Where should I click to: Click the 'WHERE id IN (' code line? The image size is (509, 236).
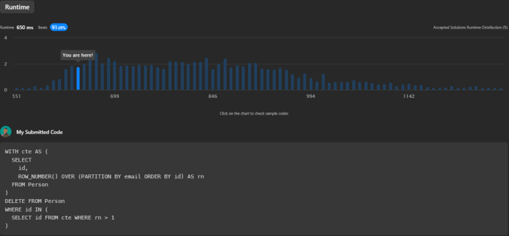[x=26, y=209]
